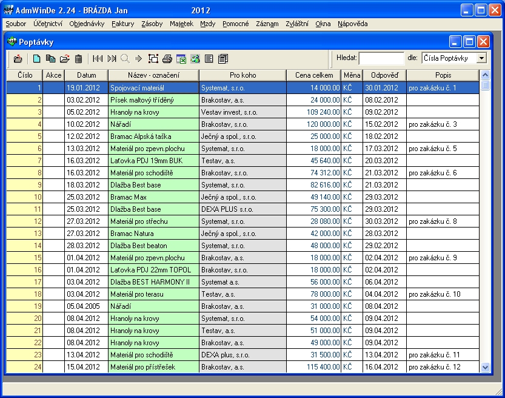Click the reply date '29.02.2012'
This screenshot has width=505, height=398.
[x=384, y=246]
